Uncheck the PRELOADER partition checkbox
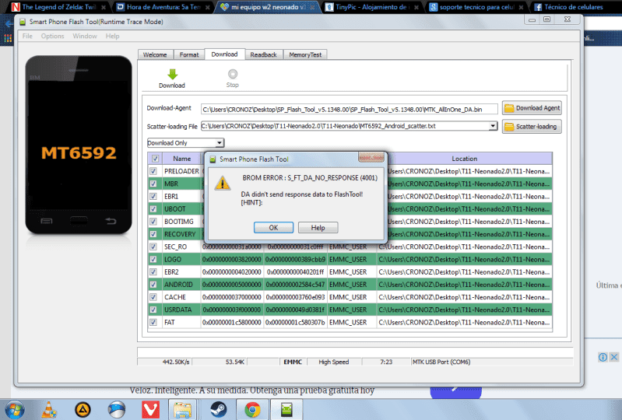Image resolution: width=622 pixels, height=420 pixels. [x=153, y=171]
